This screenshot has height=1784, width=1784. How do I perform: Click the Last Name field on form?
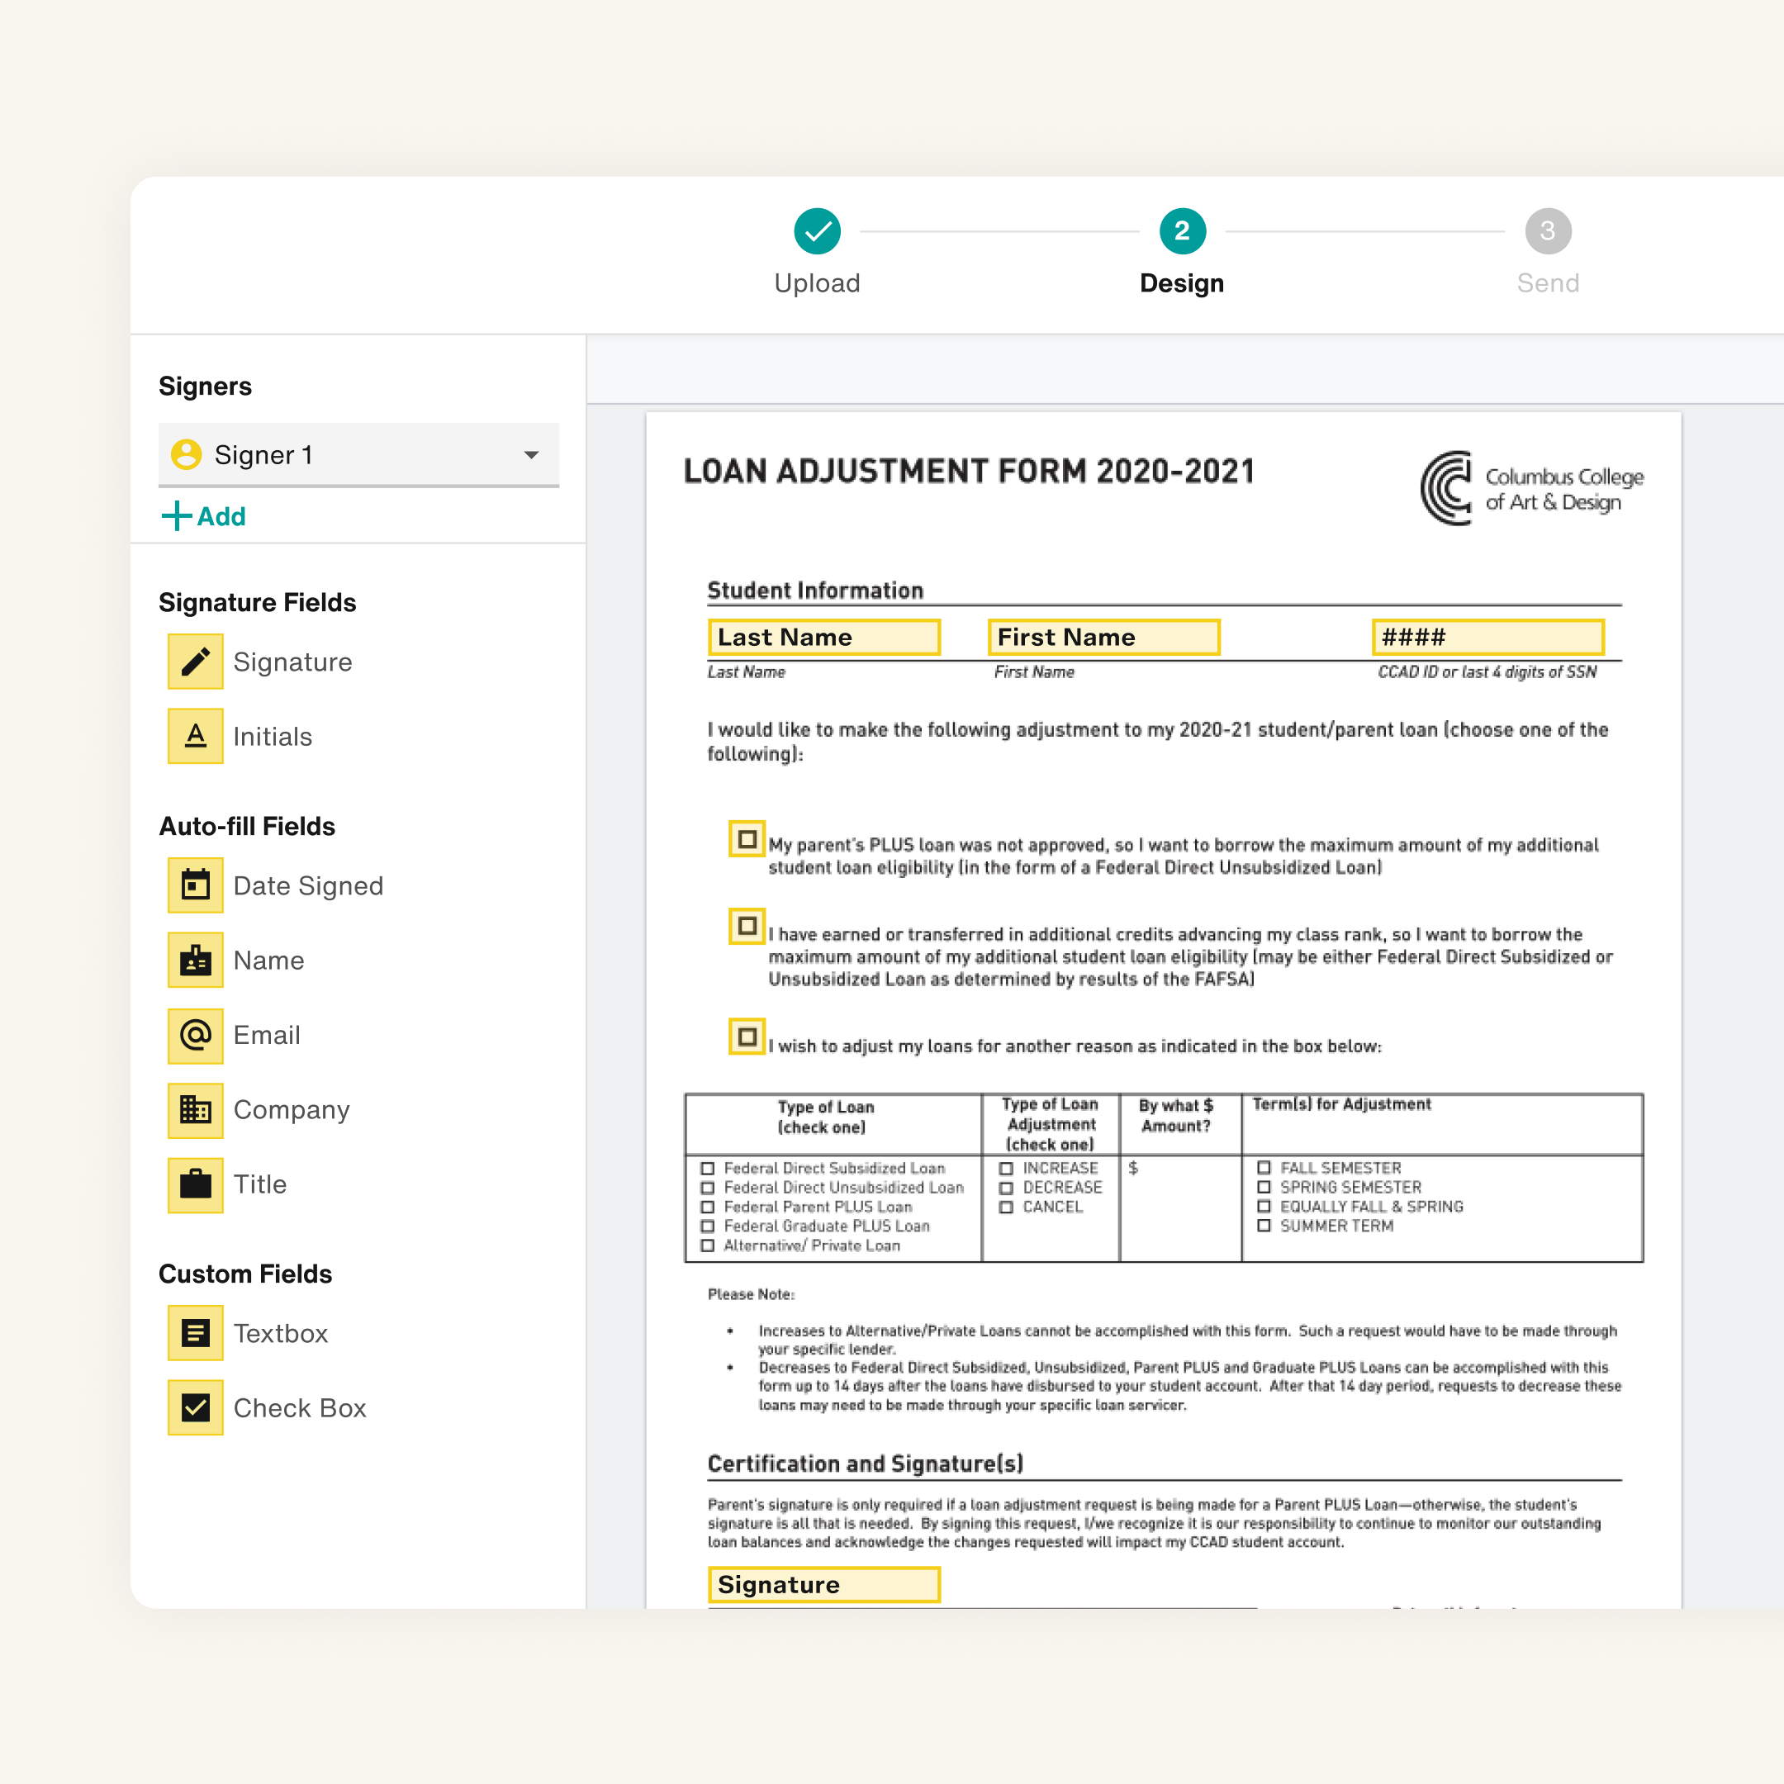[823, 637]
